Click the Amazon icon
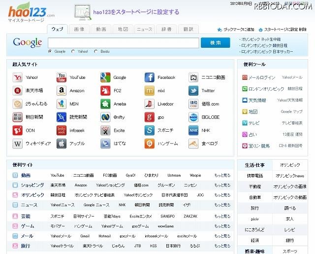This screenshot has height=254, width=315. coord(62,91)
